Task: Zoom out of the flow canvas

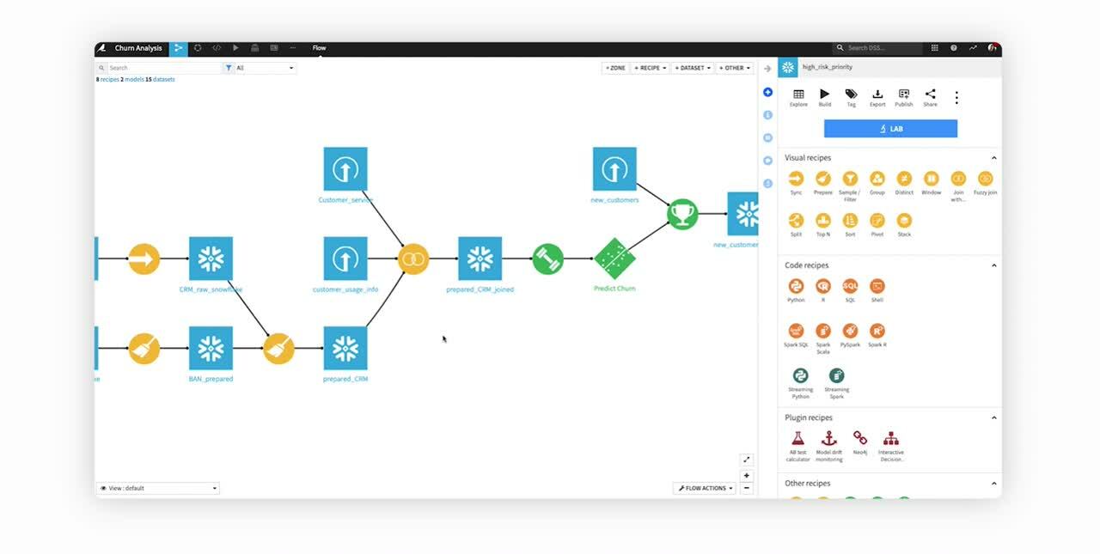Action: coord(747,488)
